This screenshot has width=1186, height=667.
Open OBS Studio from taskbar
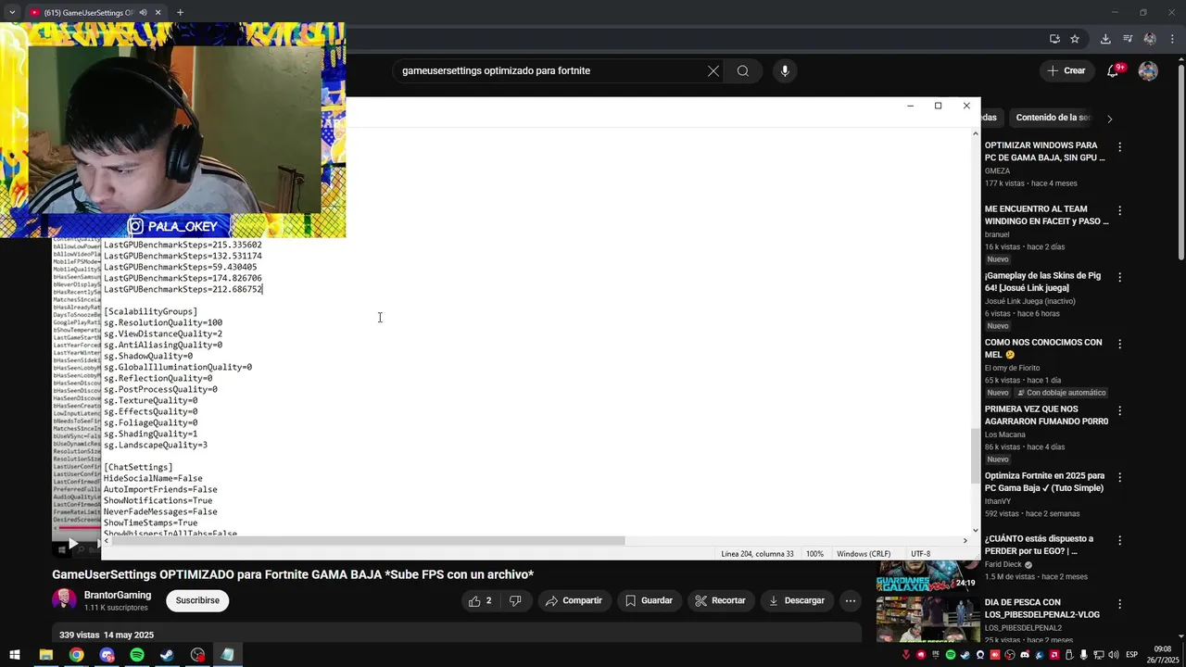pyautogui.click(x=197, y=655)
